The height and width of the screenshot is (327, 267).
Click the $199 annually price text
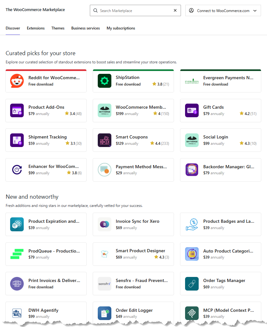tap(127, 114)
